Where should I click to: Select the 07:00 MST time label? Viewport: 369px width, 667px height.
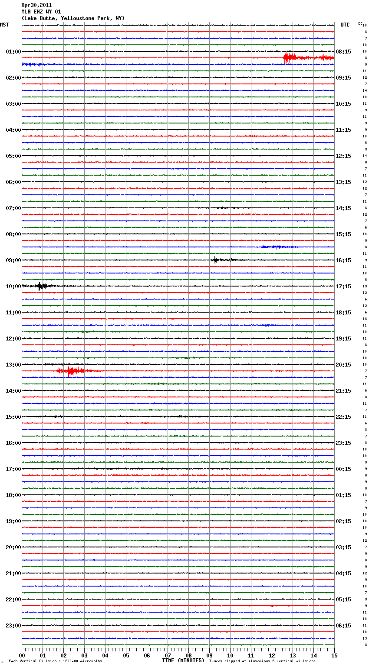coord(13,208)
